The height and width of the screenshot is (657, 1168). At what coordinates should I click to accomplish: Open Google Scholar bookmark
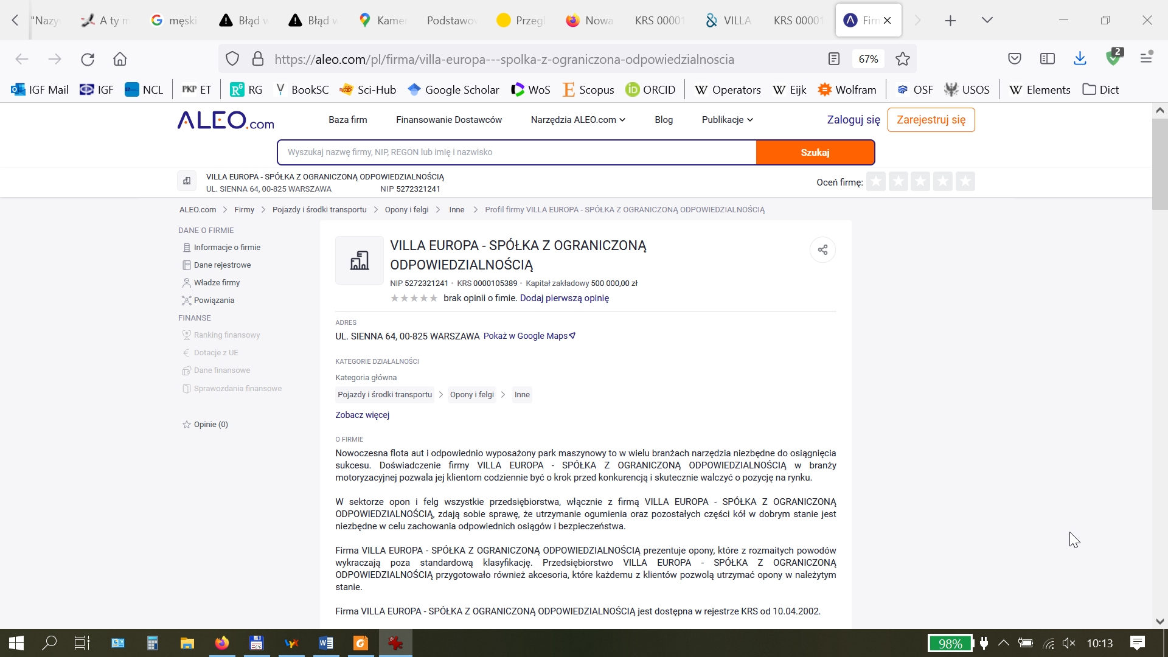(x=453, y=90)
